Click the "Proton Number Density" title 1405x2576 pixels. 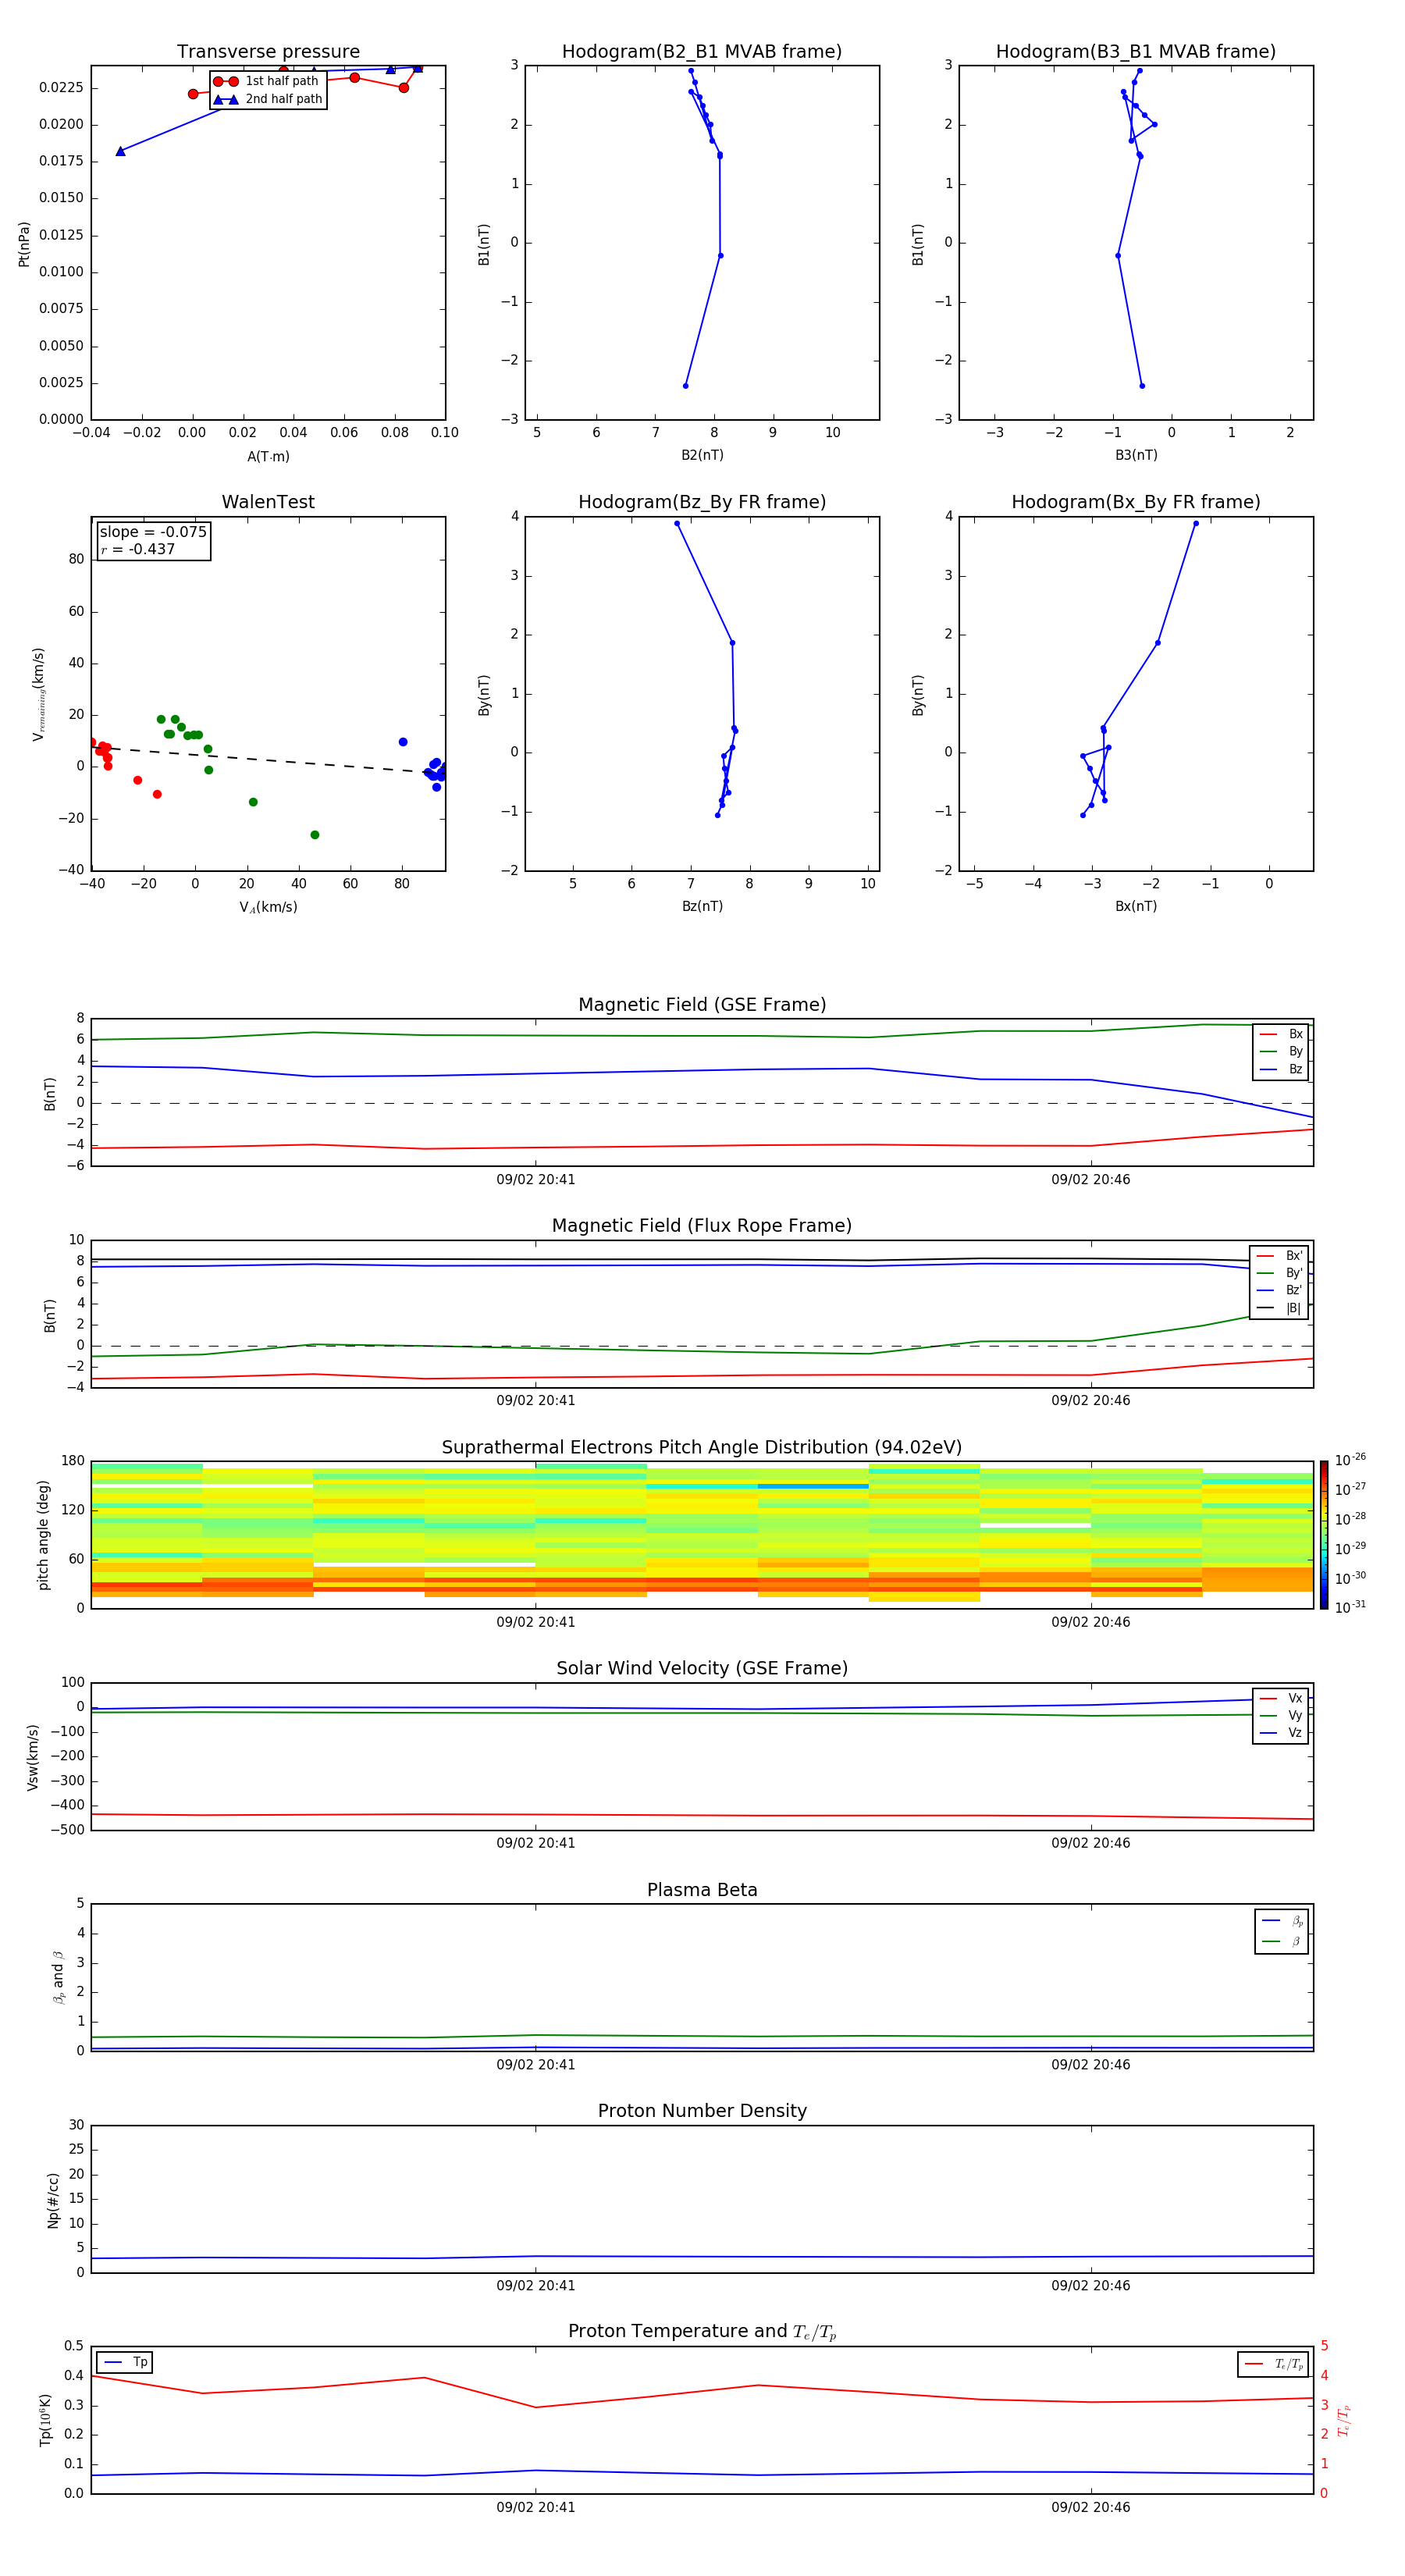(702, 2111)
